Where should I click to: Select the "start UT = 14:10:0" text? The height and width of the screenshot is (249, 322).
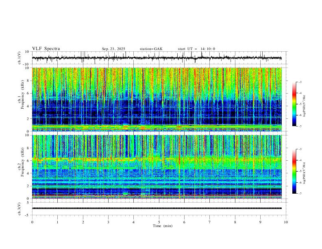tap(196, 49)
